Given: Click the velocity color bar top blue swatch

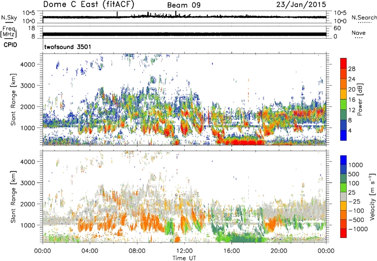Looking at the screenshot, I should tap(344, 160).
